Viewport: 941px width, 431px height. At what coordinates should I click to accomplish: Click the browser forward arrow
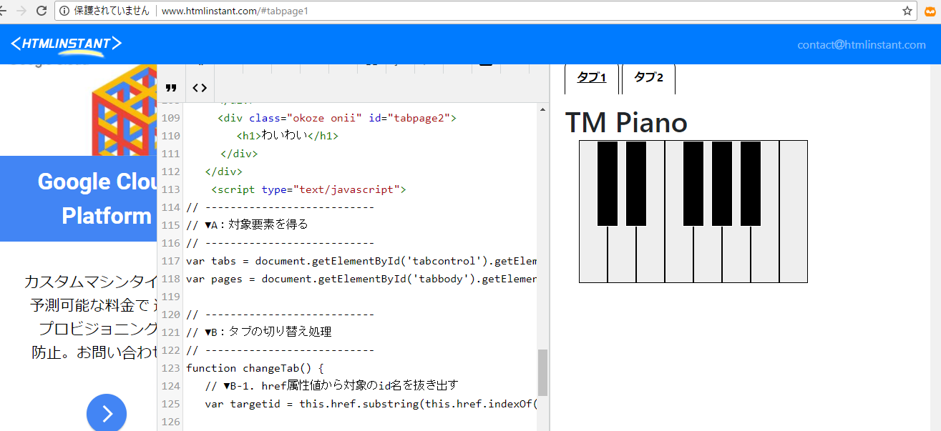pyautogui.click(x=21, y=11)
